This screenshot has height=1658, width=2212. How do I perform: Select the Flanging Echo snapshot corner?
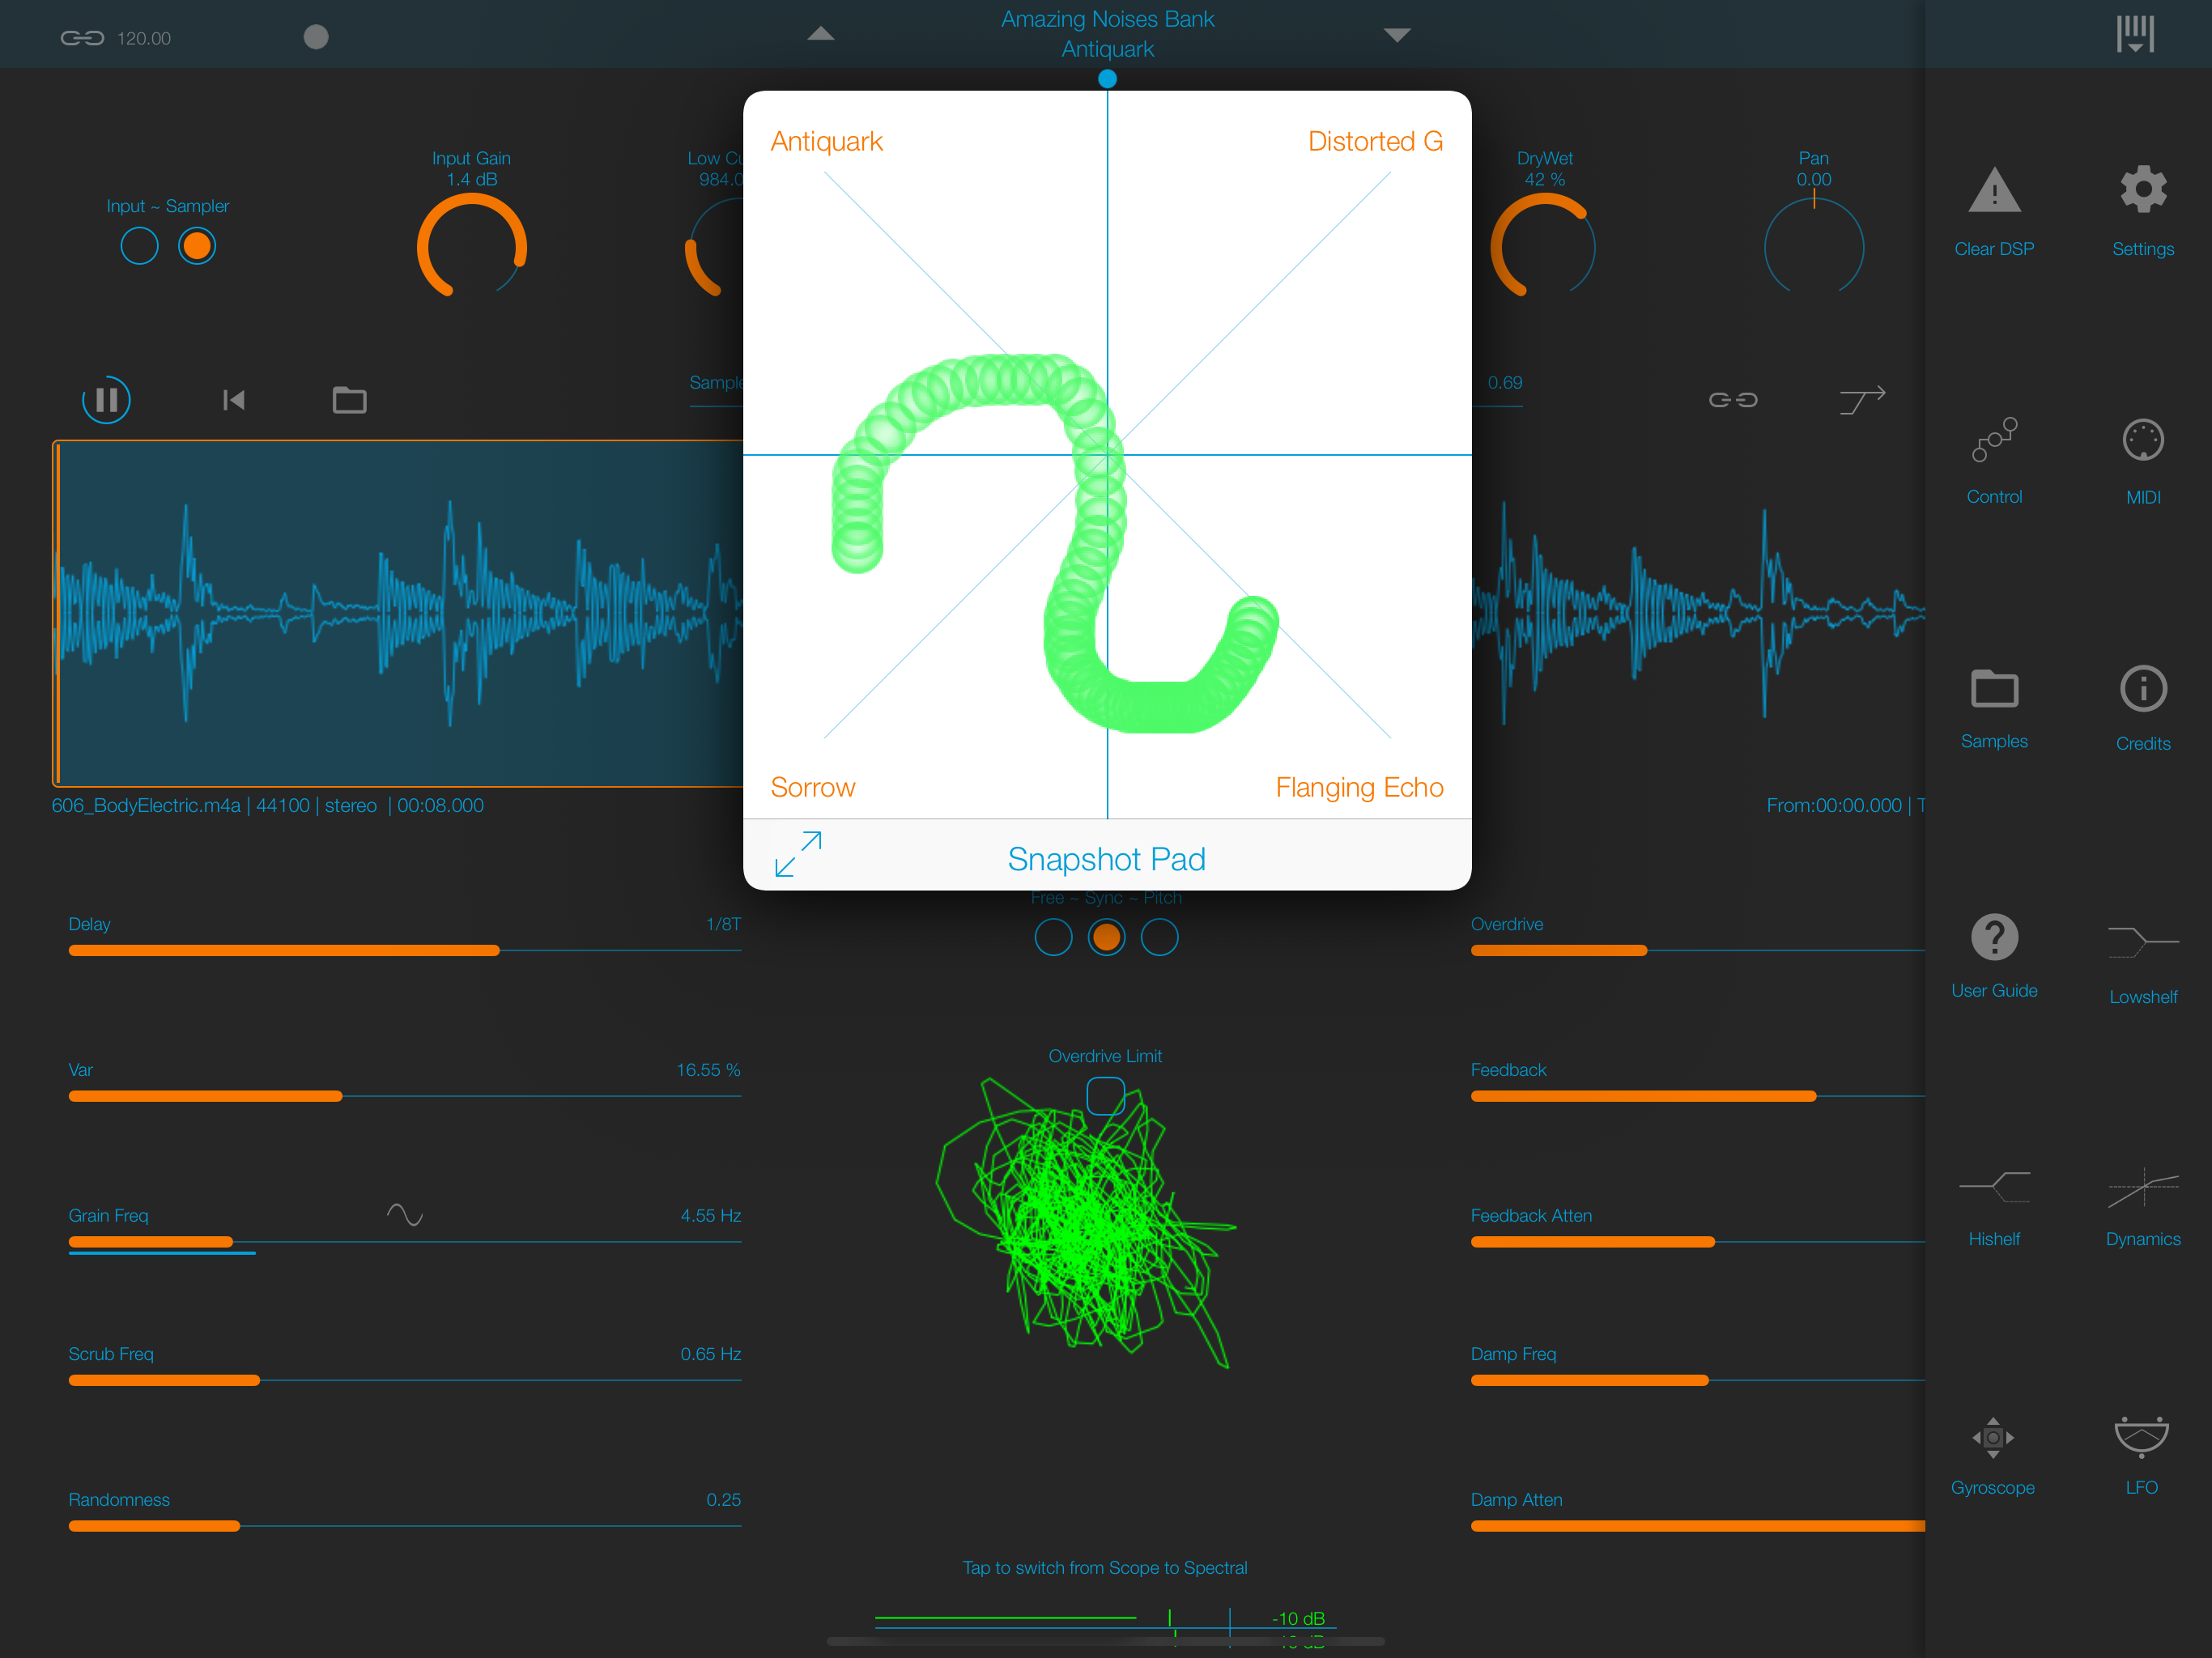[1359, 787]
